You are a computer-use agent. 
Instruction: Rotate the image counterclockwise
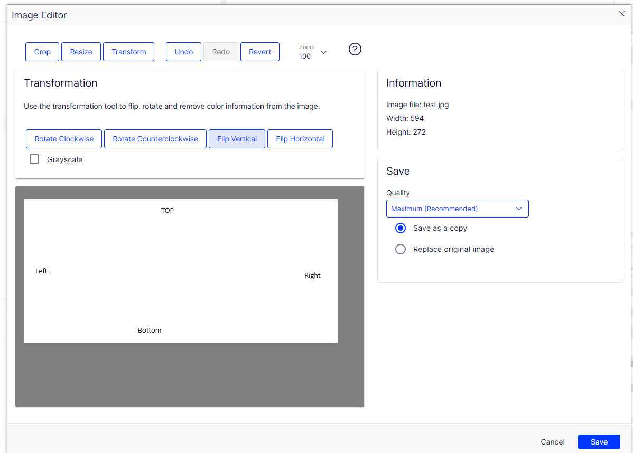click(155, 139)
